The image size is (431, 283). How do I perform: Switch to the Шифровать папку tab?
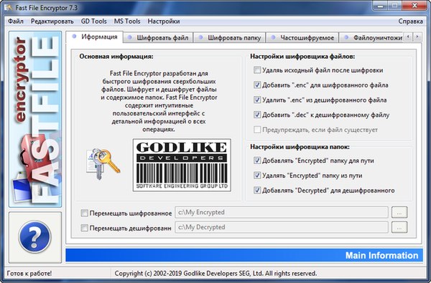click(230, 37)
